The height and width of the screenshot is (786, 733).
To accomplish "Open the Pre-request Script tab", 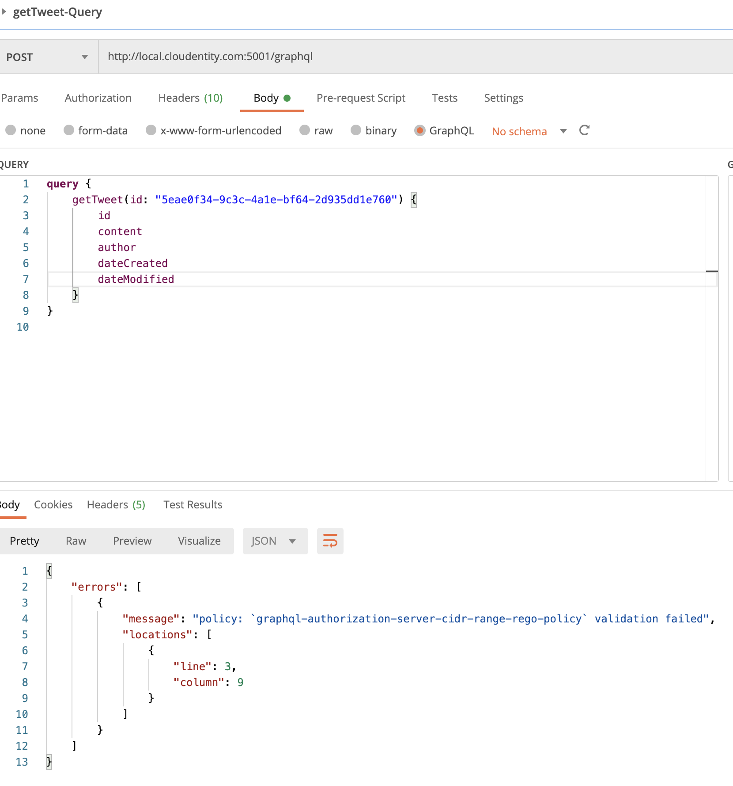I will (361, 98).
